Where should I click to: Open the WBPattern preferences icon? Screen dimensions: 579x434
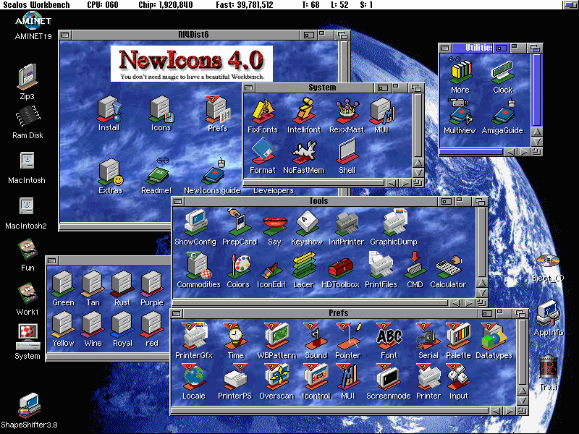click(276, 336)
